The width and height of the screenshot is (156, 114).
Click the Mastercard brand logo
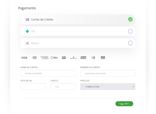[x=35, y=58]
